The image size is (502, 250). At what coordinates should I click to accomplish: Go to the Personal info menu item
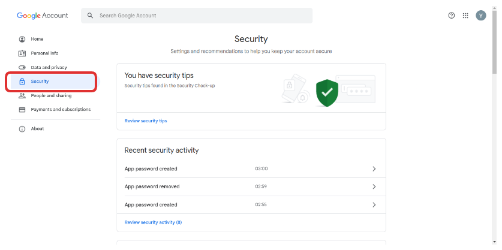44,53
